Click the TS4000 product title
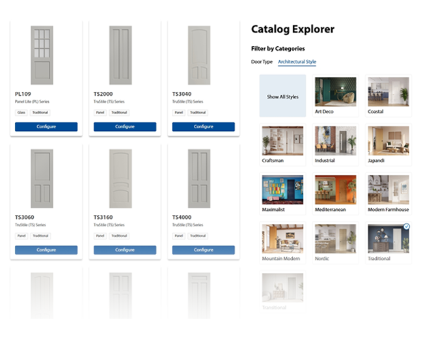423x338 pixels. 182,218
